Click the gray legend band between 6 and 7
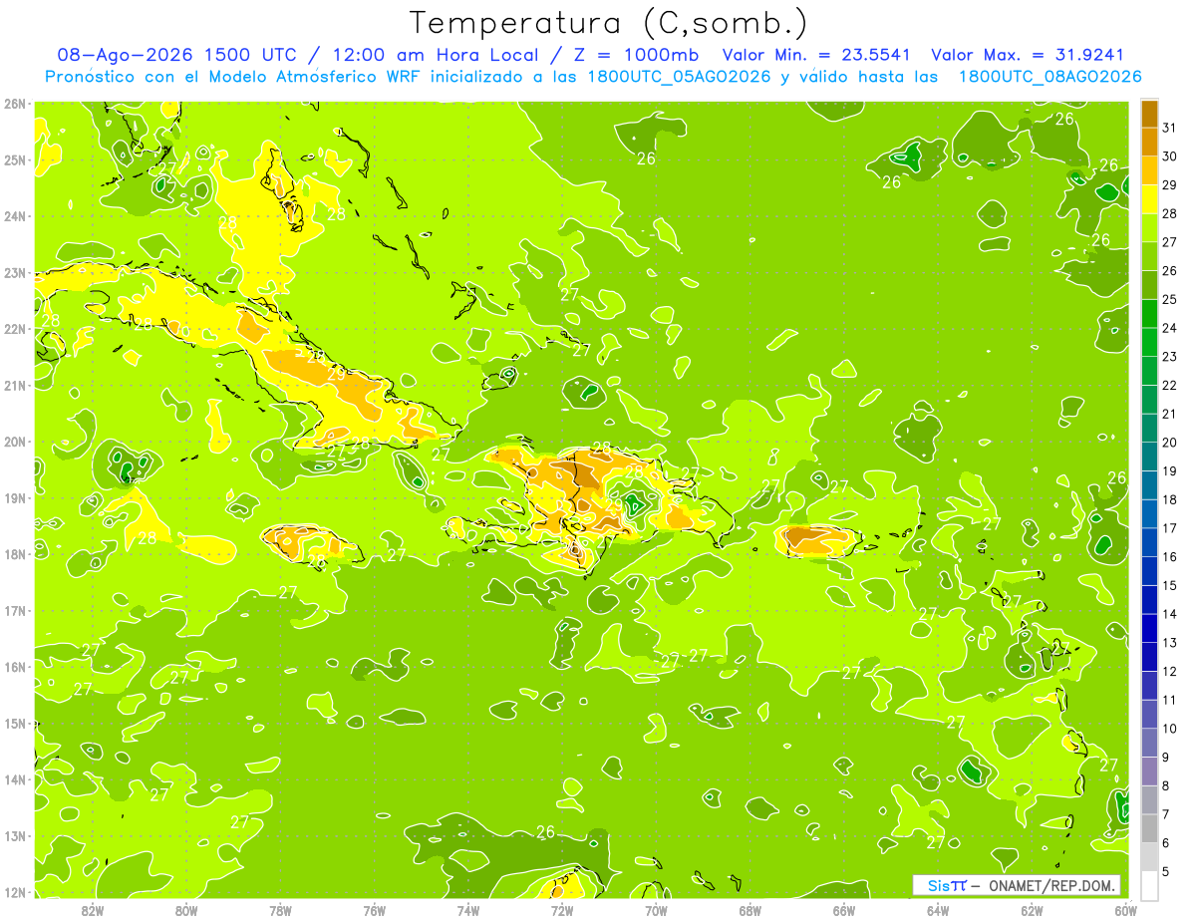The height and width of the screenshot is (924, 1196). pyautogui.click(x=1149, y=829)
